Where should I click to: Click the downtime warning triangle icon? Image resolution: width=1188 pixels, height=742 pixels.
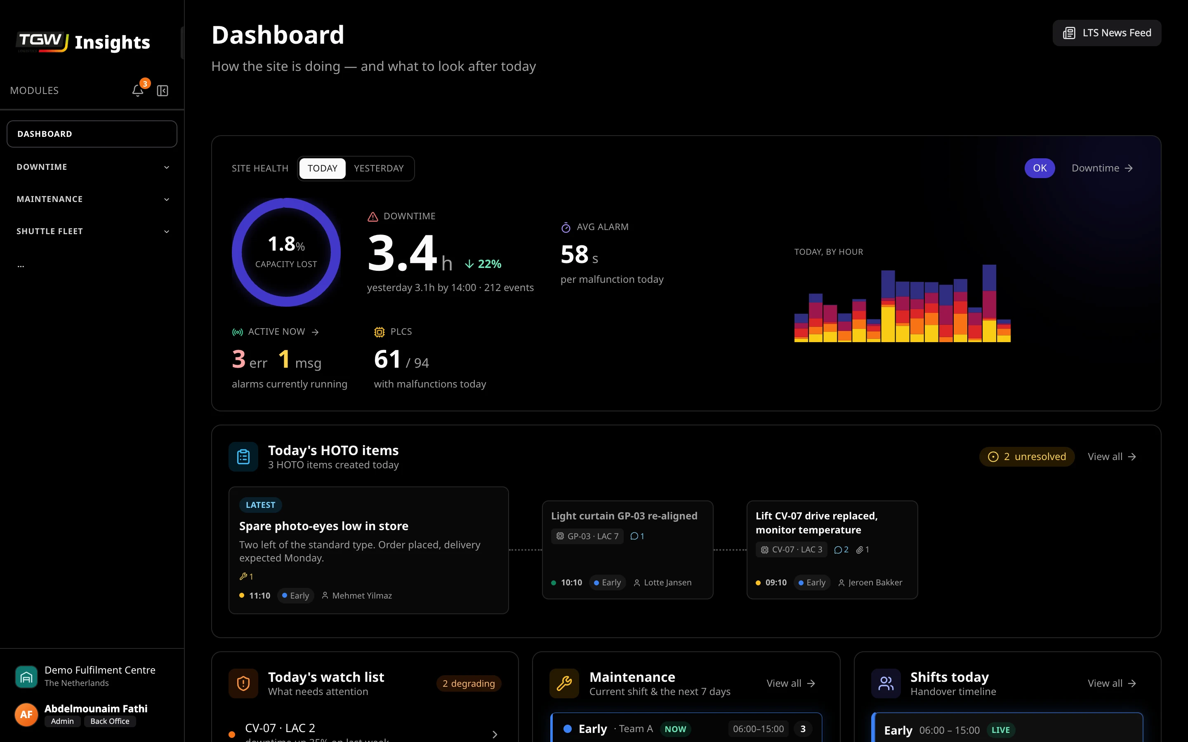373,216
